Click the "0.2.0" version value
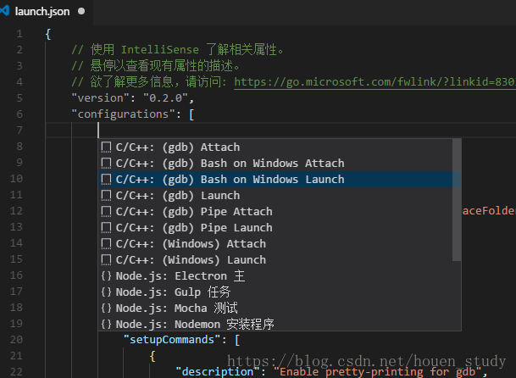This screenshot has height=378, width=516. tap(165, 98)
